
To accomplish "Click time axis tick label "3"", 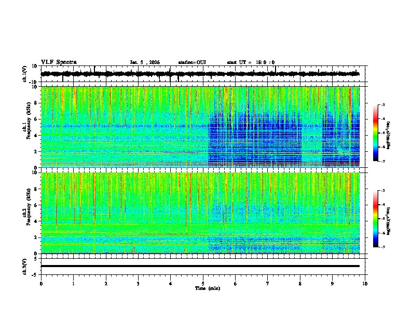I will (x=138, y=284).
